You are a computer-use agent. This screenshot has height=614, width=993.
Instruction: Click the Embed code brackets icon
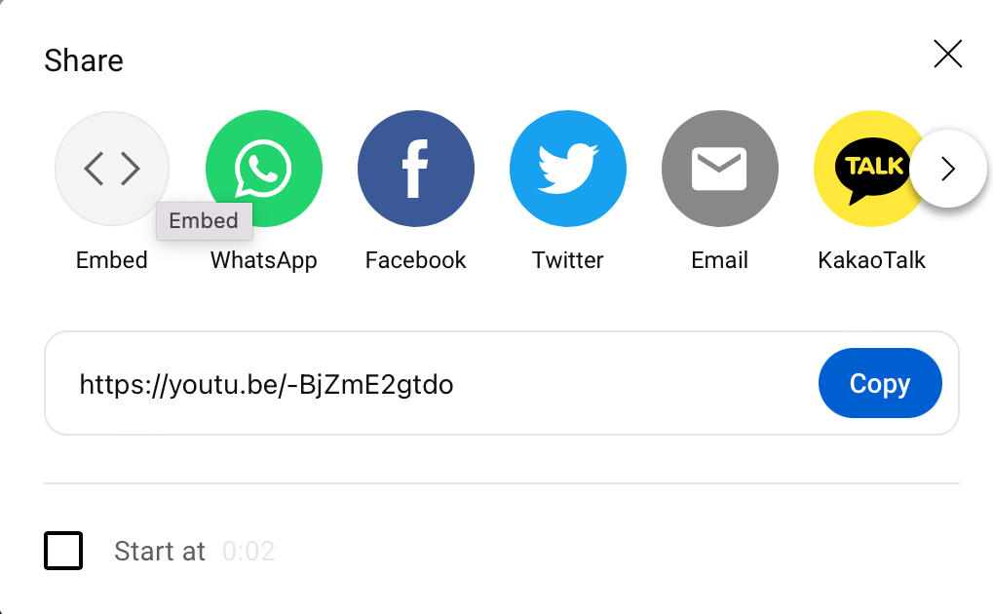[x=112, y=169]
